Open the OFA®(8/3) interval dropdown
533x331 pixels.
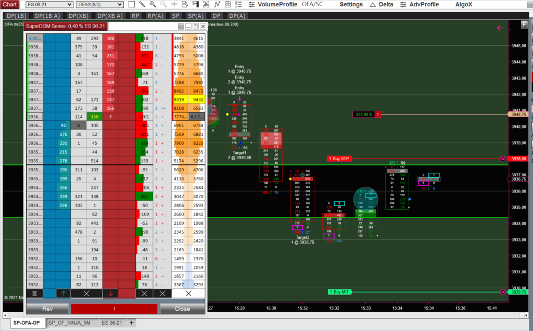(x=99, y=4)
